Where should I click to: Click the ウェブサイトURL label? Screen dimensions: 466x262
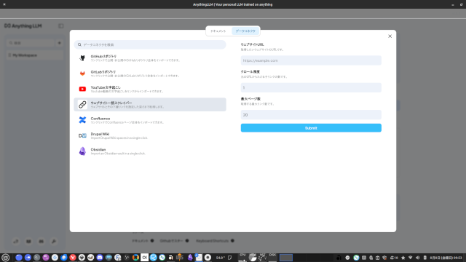(253, 44)
